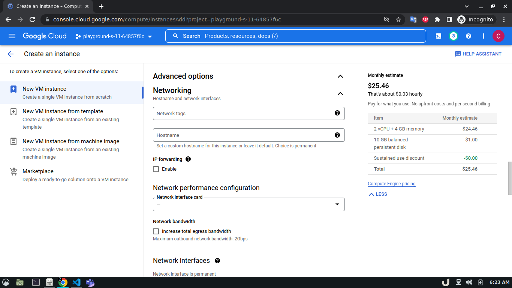The height and width of the screenshot is (288, 512).
Task: Open the Network interface card dropdown
Action: [x=249, y=204]
